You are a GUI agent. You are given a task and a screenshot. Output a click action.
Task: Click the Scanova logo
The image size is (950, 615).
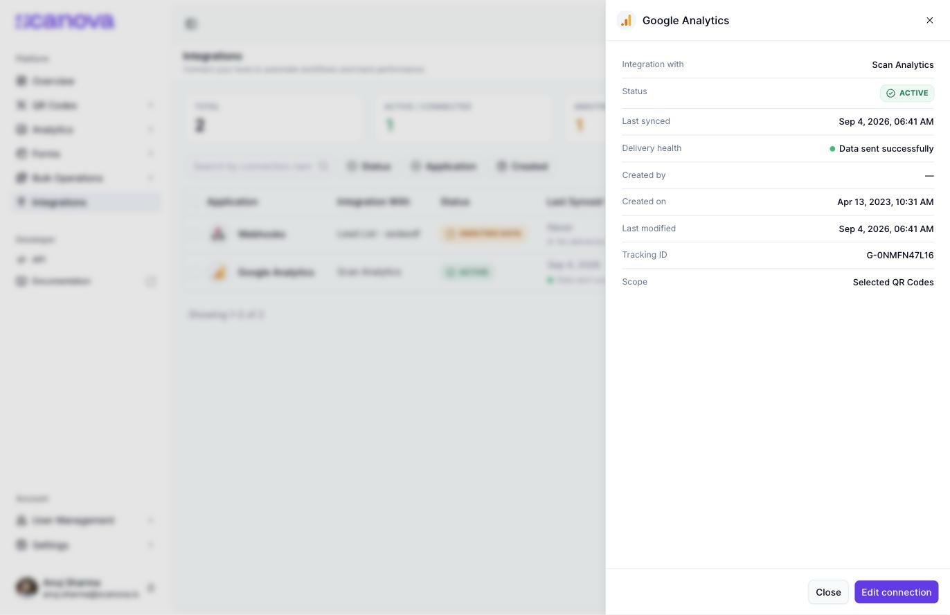point(65,21)
